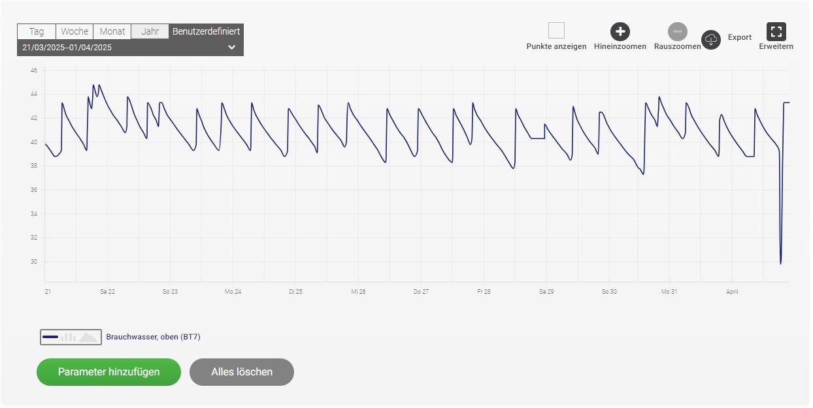This screenshot has width=813, height=408.
Task: Open the Benutzerdefiniert tab
Action: (206, 31)
